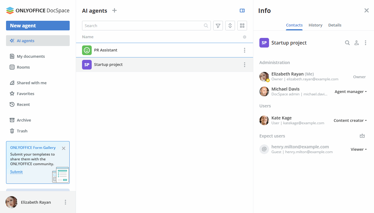Open the column settings gear in the list header

click(245, 37)
